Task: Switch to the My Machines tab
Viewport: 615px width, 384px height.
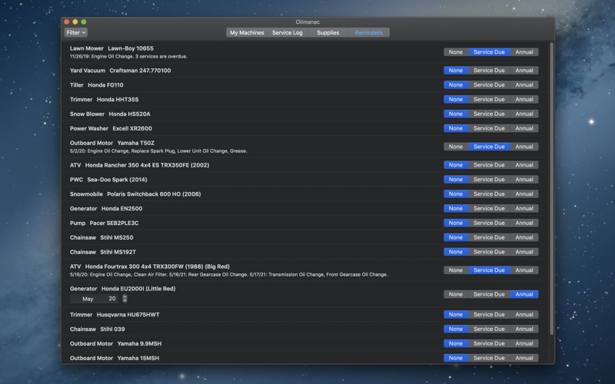Action: (x=247, y=32)
